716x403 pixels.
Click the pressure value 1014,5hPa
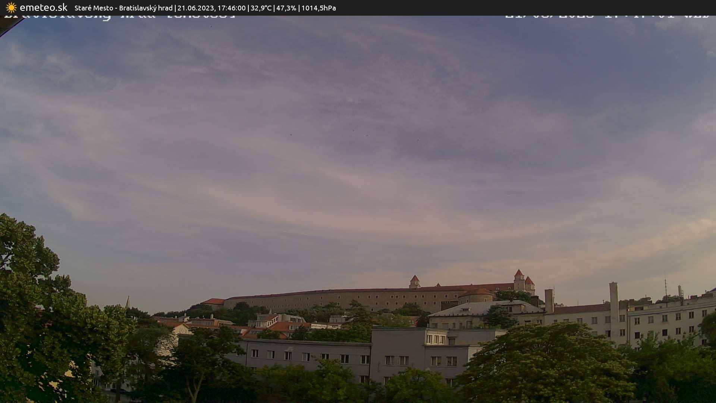pos(319,8)
